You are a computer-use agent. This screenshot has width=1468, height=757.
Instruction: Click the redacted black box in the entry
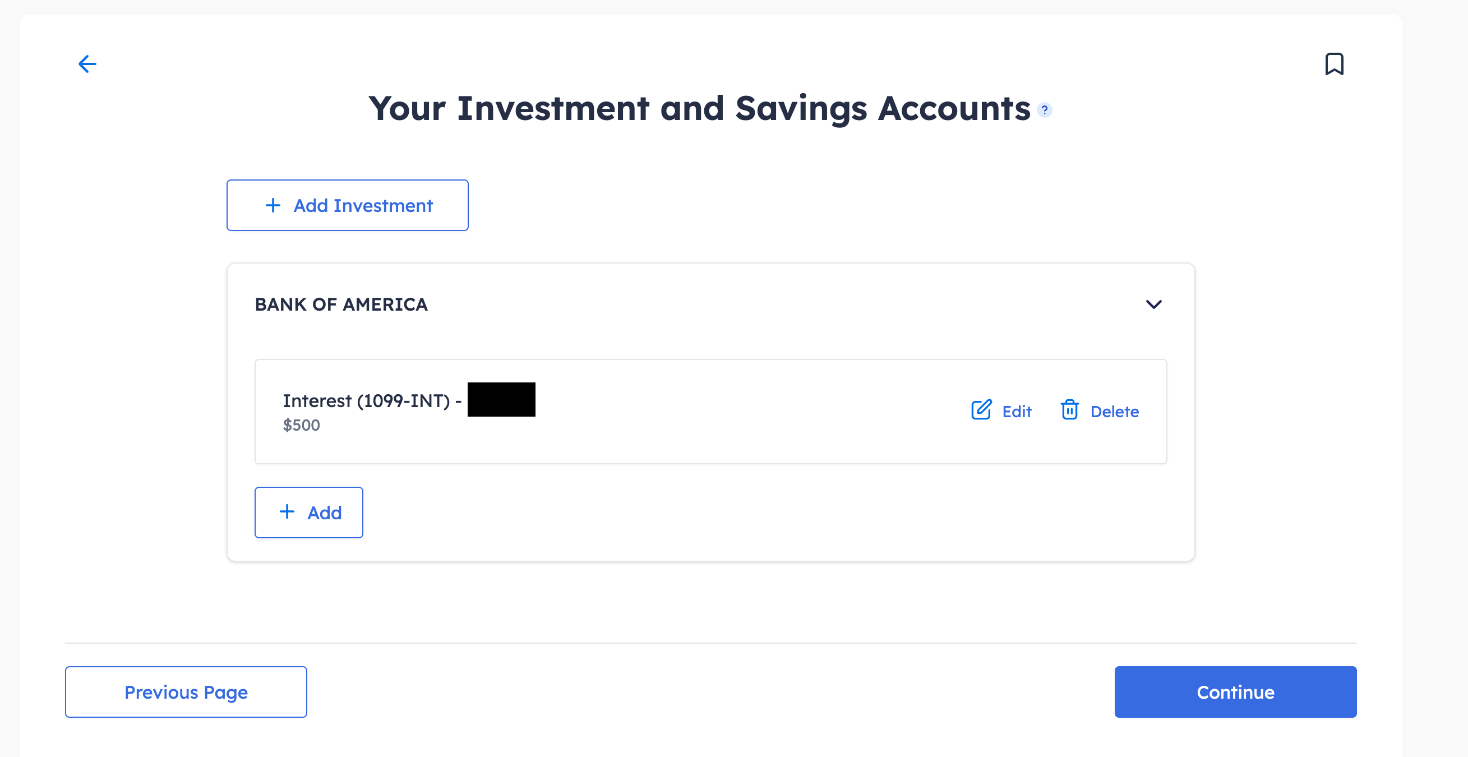501,400
